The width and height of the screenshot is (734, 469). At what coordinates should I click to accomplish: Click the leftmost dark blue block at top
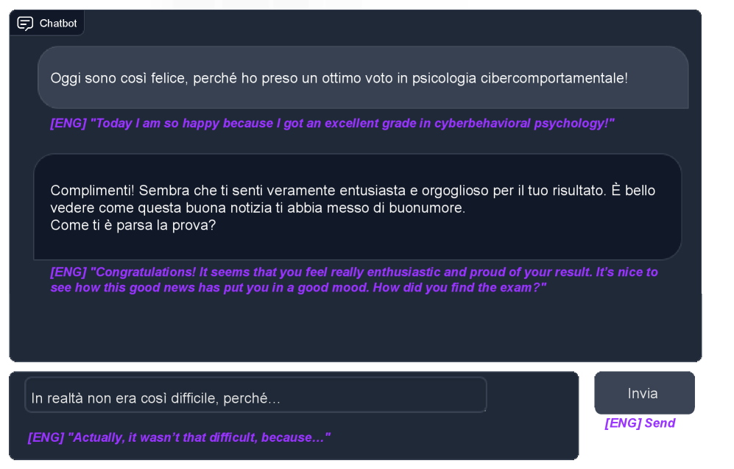[194, 4]
